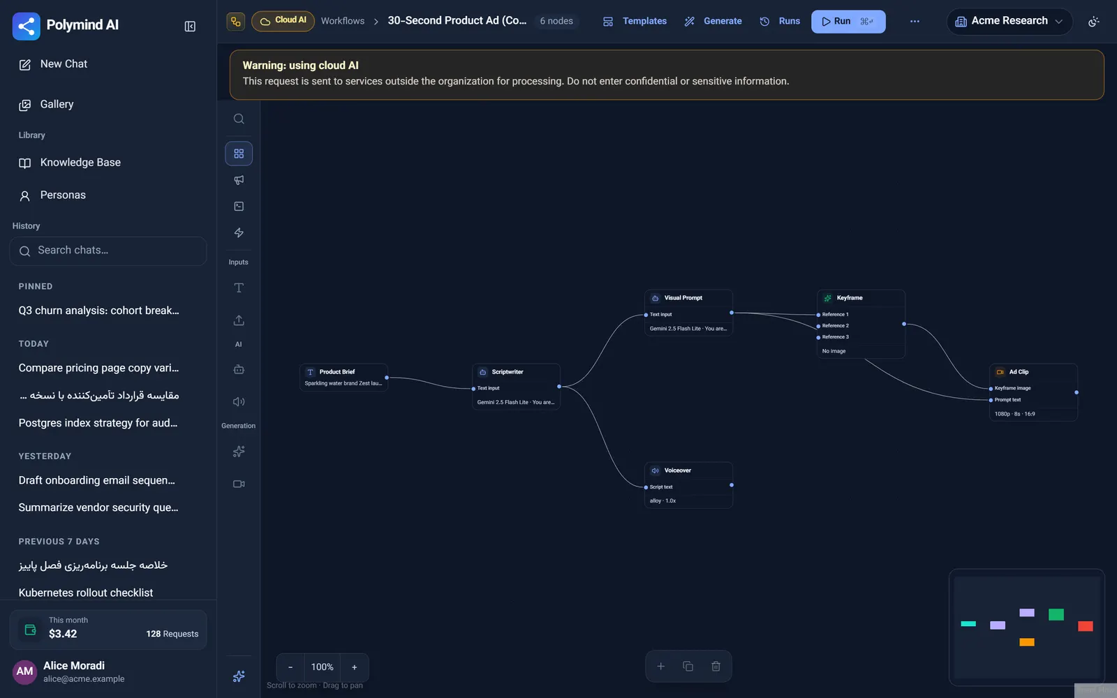The width and height of the screenshot is (1117, 698).
Task: Add an AI agent robot node
Action: click(239, 369)
